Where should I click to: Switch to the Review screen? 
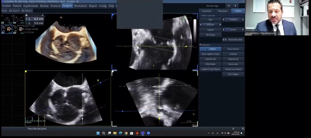pyautogui.click(x=44, y=6)
